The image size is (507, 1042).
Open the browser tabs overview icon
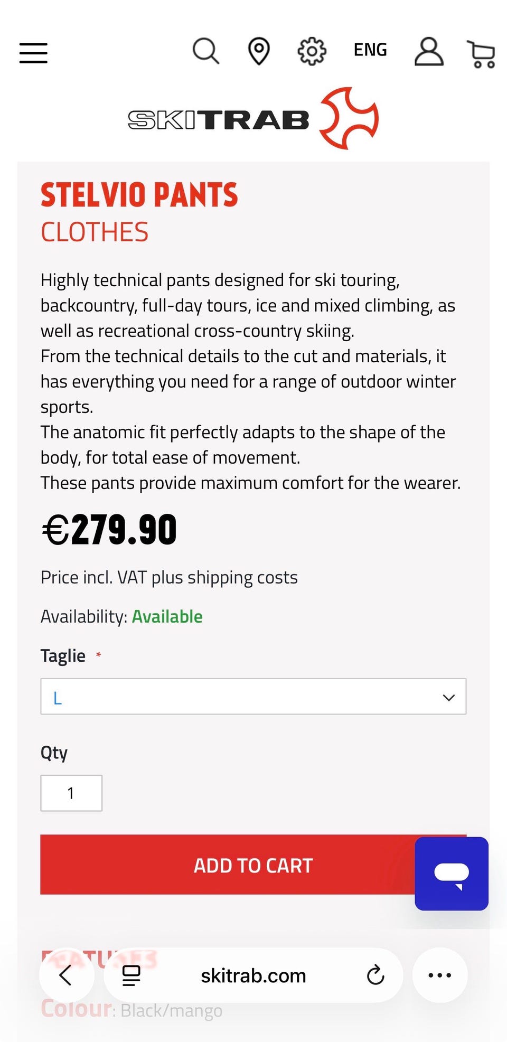coord(131,975)
